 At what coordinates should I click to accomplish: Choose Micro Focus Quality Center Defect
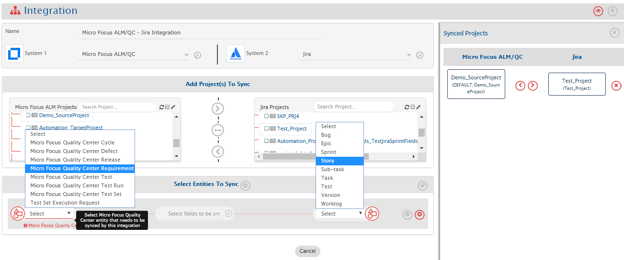(74, 151)
